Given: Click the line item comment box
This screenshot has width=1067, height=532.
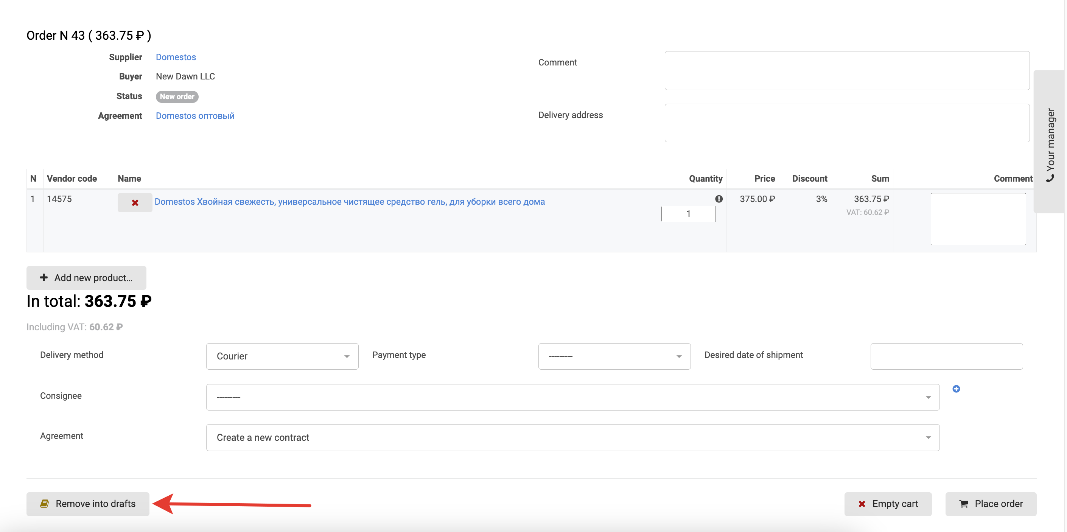Looking at the screenshot, I should click(x=978, y=219).
